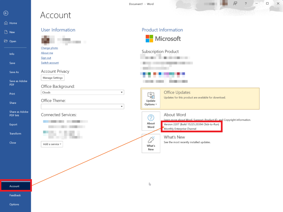This screenshot has width=283, height=212.
Task: Click the 'Subscription Product' heading
Action: click(160, 52)
